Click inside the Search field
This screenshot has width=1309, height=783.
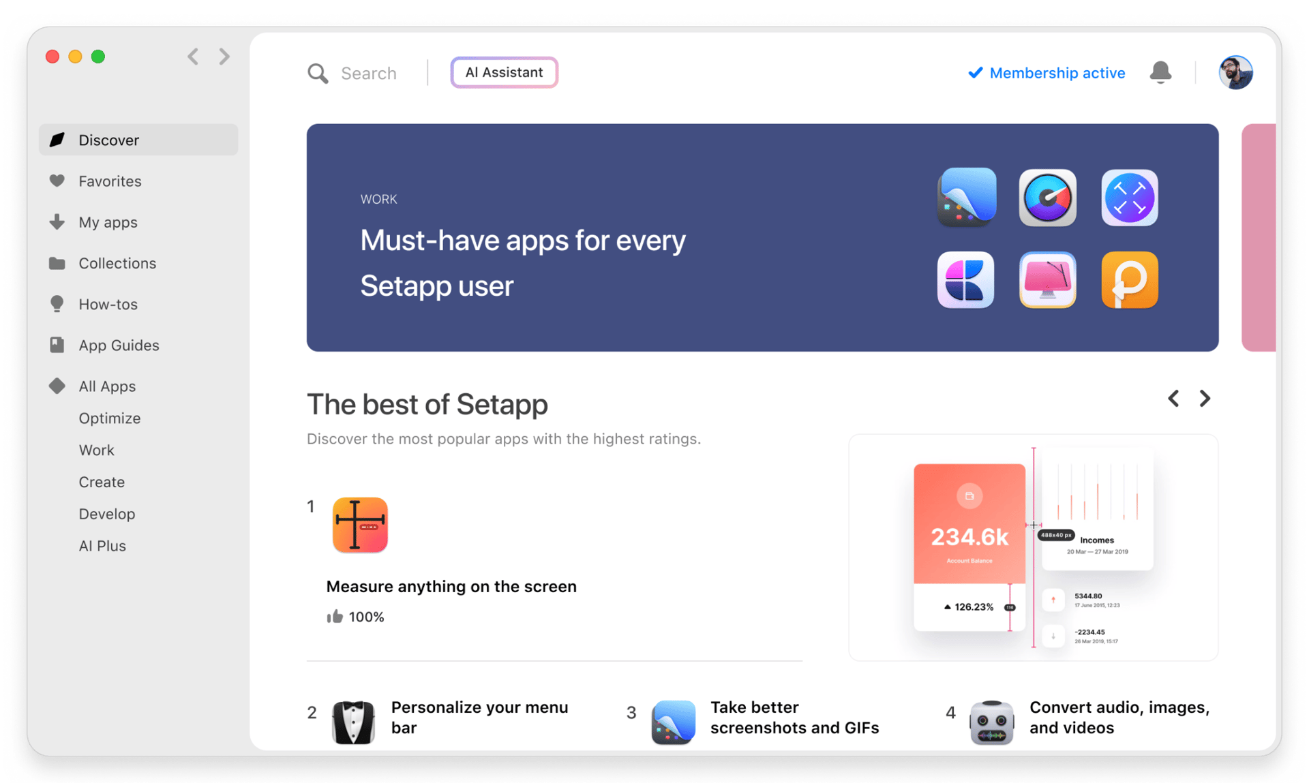click(x=368, y=73)
